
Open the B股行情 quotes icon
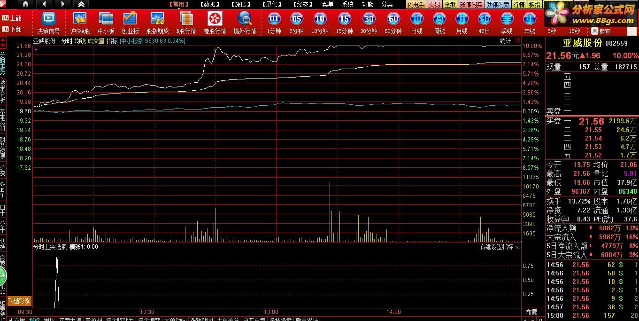186,23
